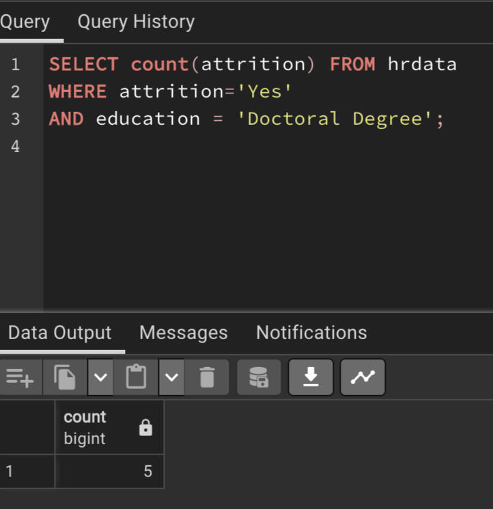The width and height of the screenshot is (493, 509).
Task: Show the Messages tab
Action: pos(183,333)
